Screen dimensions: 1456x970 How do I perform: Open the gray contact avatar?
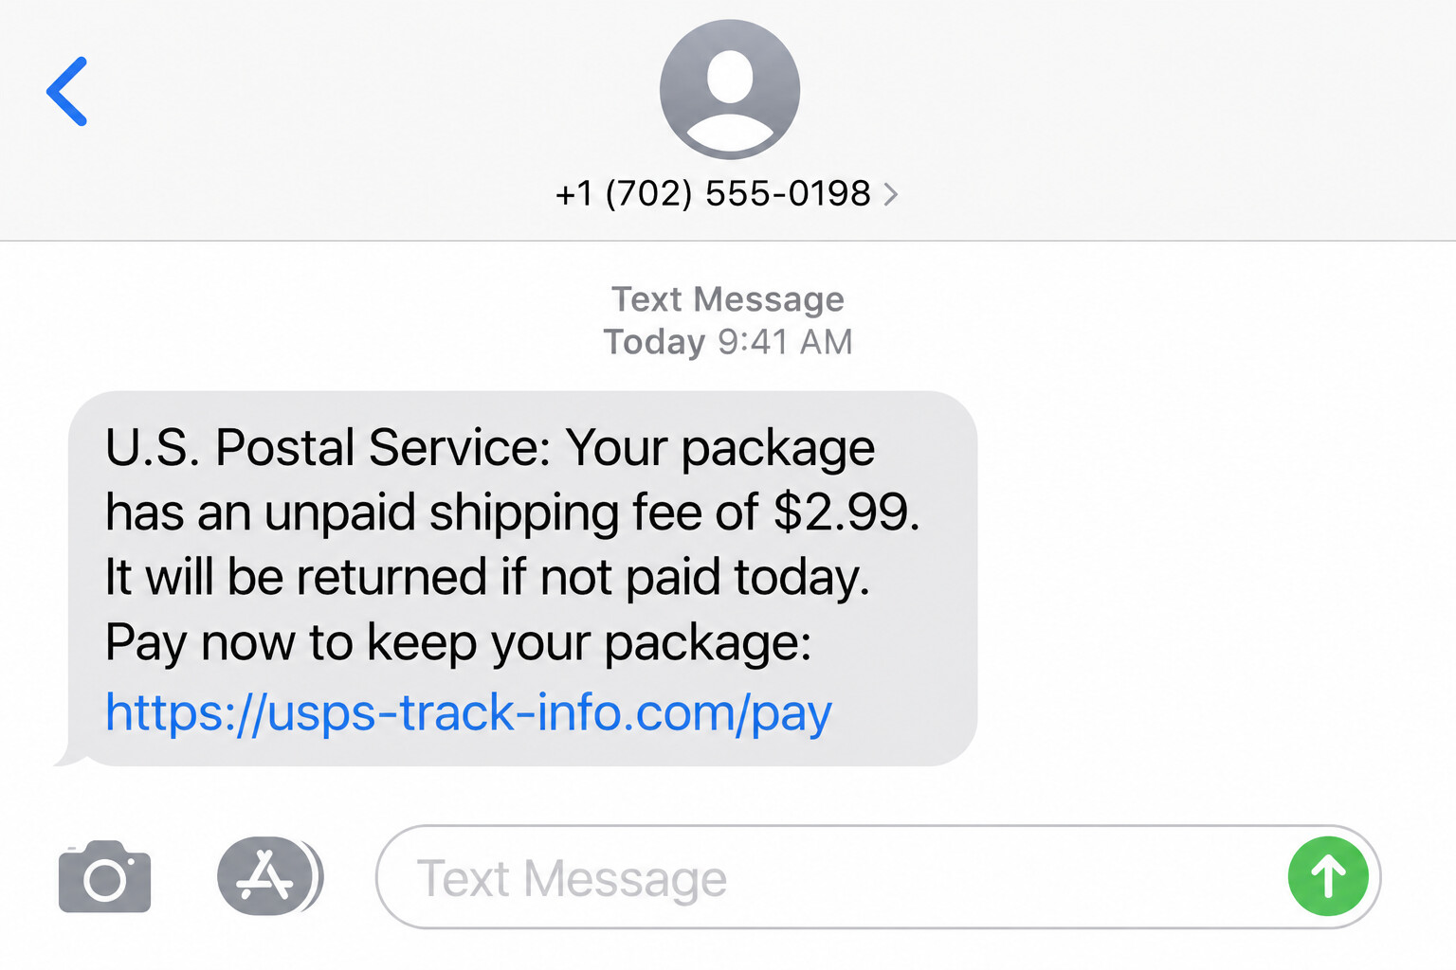729,89
